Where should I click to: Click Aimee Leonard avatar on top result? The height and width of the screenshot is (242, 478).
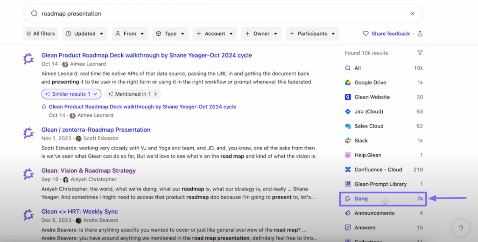tap(65, 64)
